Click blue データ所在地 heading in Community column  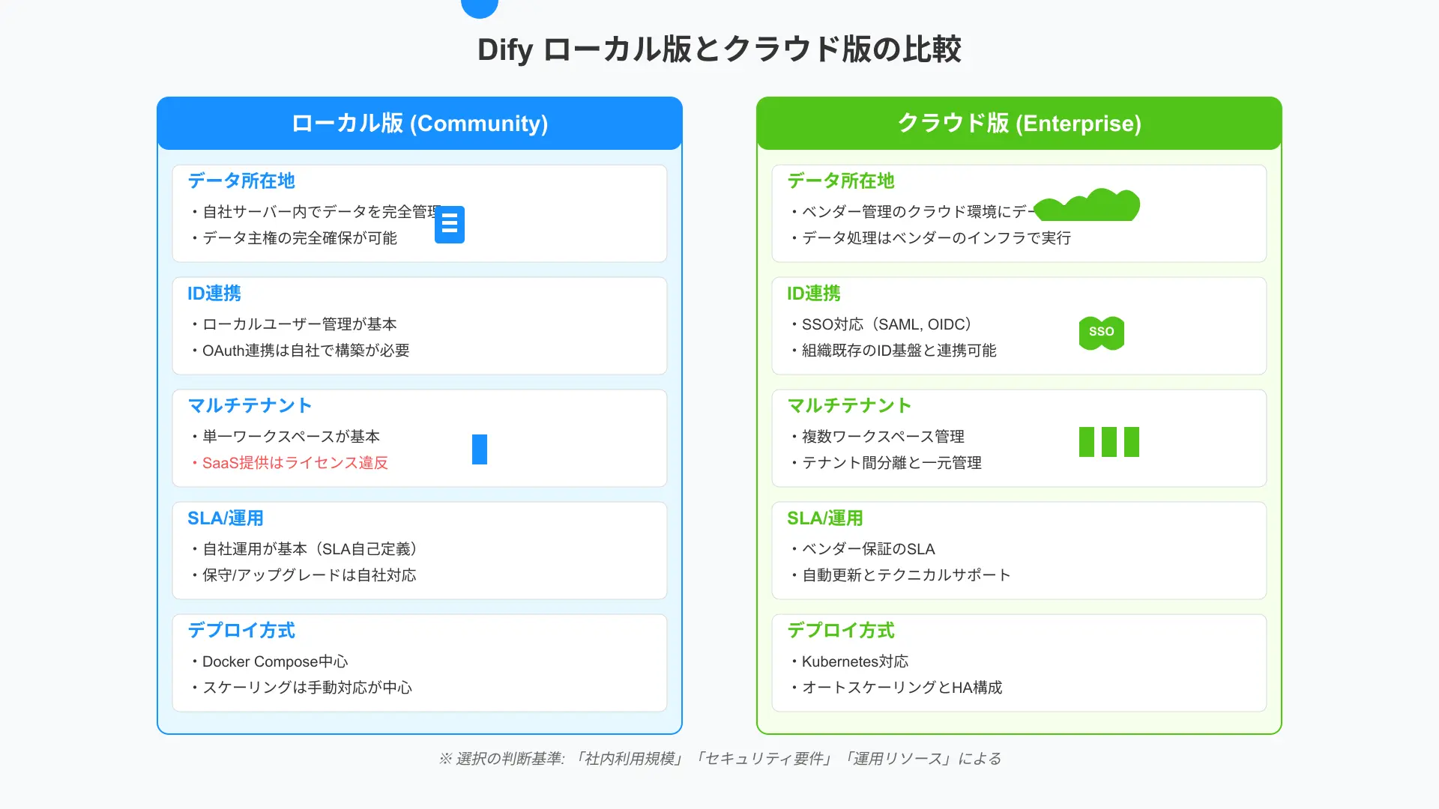tap(241, 181)
